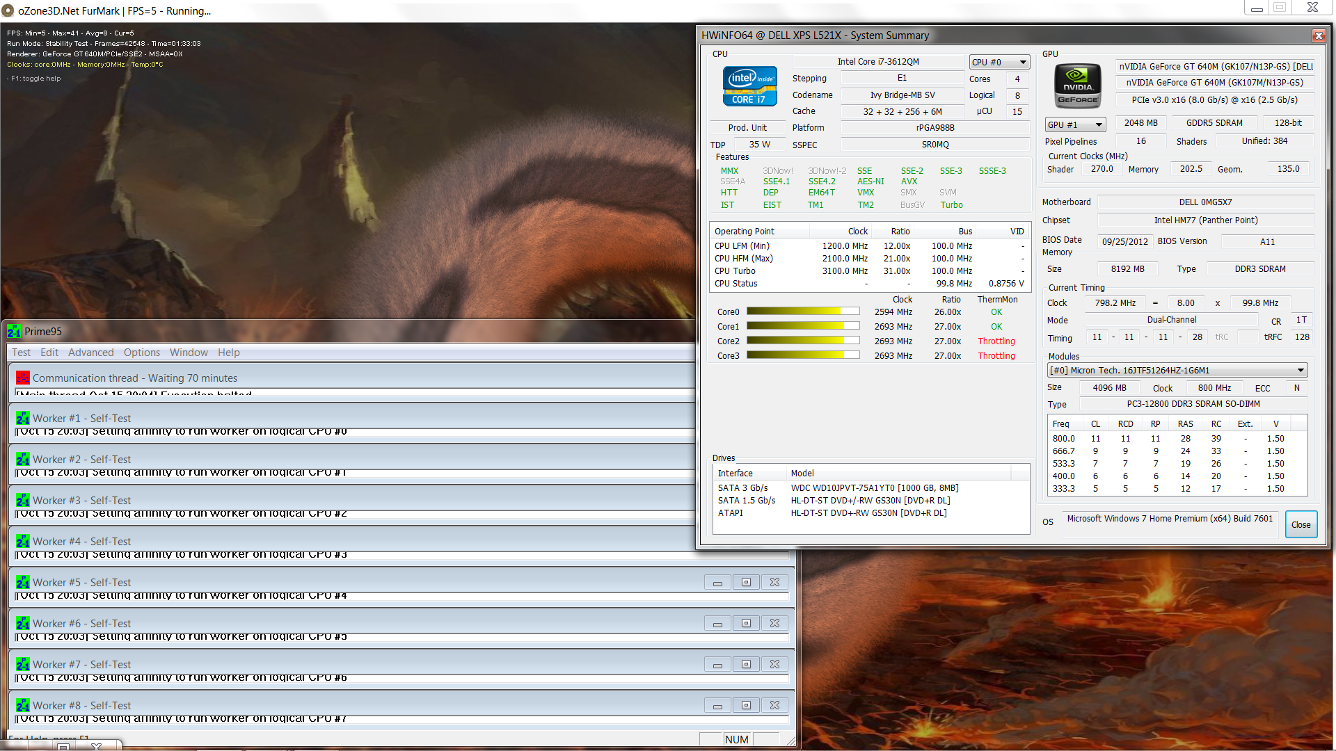Viewport: 1336px width, 751px height.
Task: Click the Worker #1 Self-Test icon
Action: 23,418
